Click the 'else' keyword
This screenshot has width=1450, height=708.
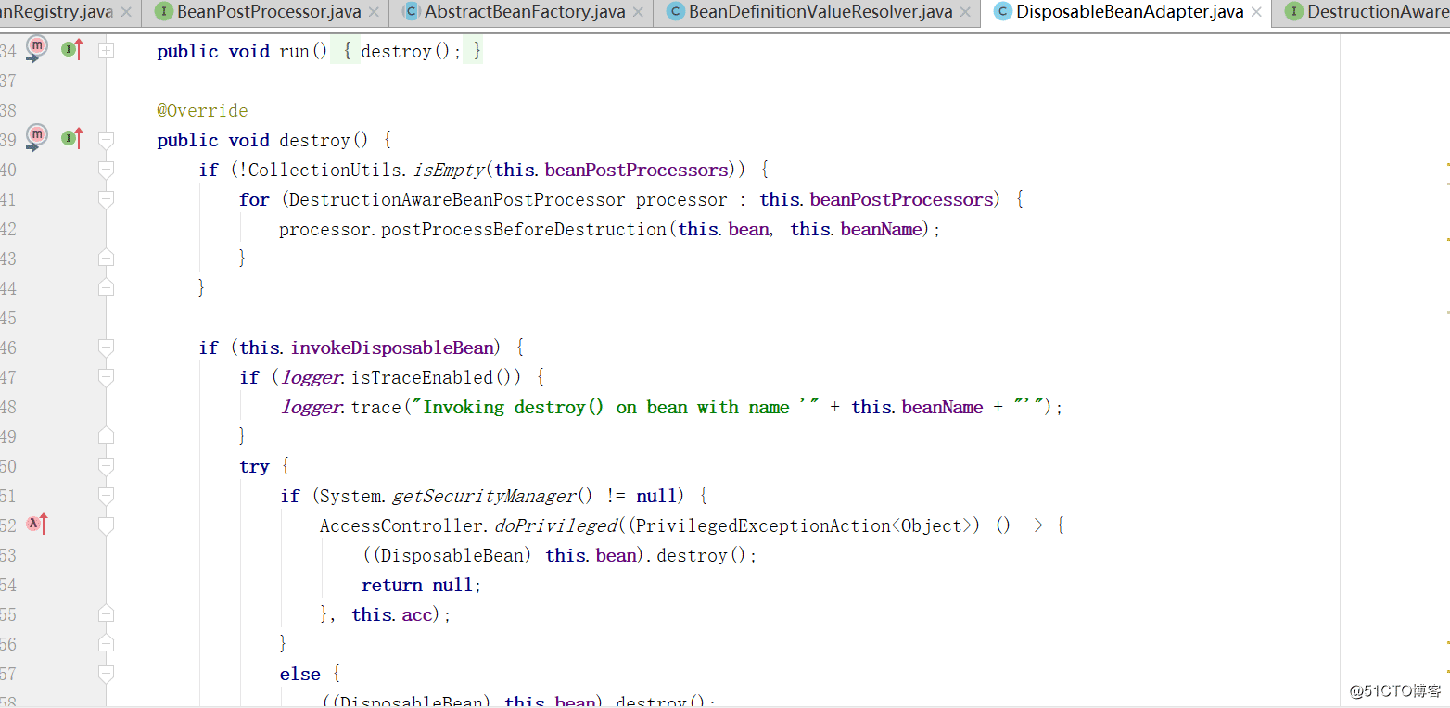[300, 674]
